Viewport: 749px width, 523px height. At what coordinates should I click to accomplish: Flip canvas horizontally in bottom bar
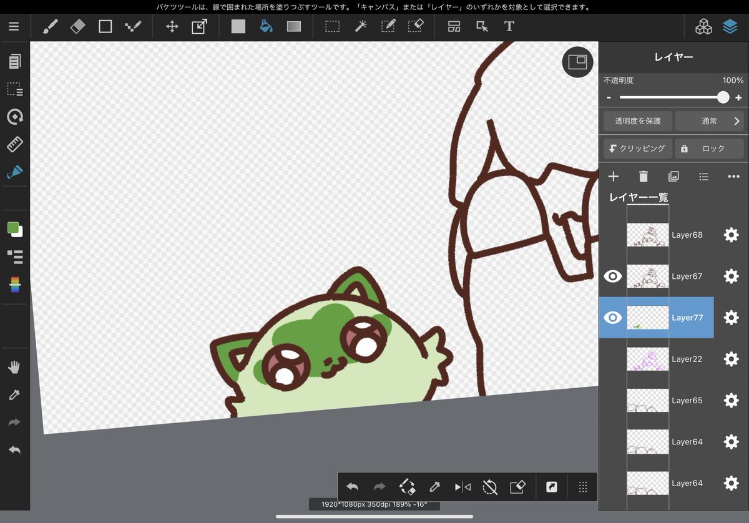pyautogui.click(x=463, y=487)
